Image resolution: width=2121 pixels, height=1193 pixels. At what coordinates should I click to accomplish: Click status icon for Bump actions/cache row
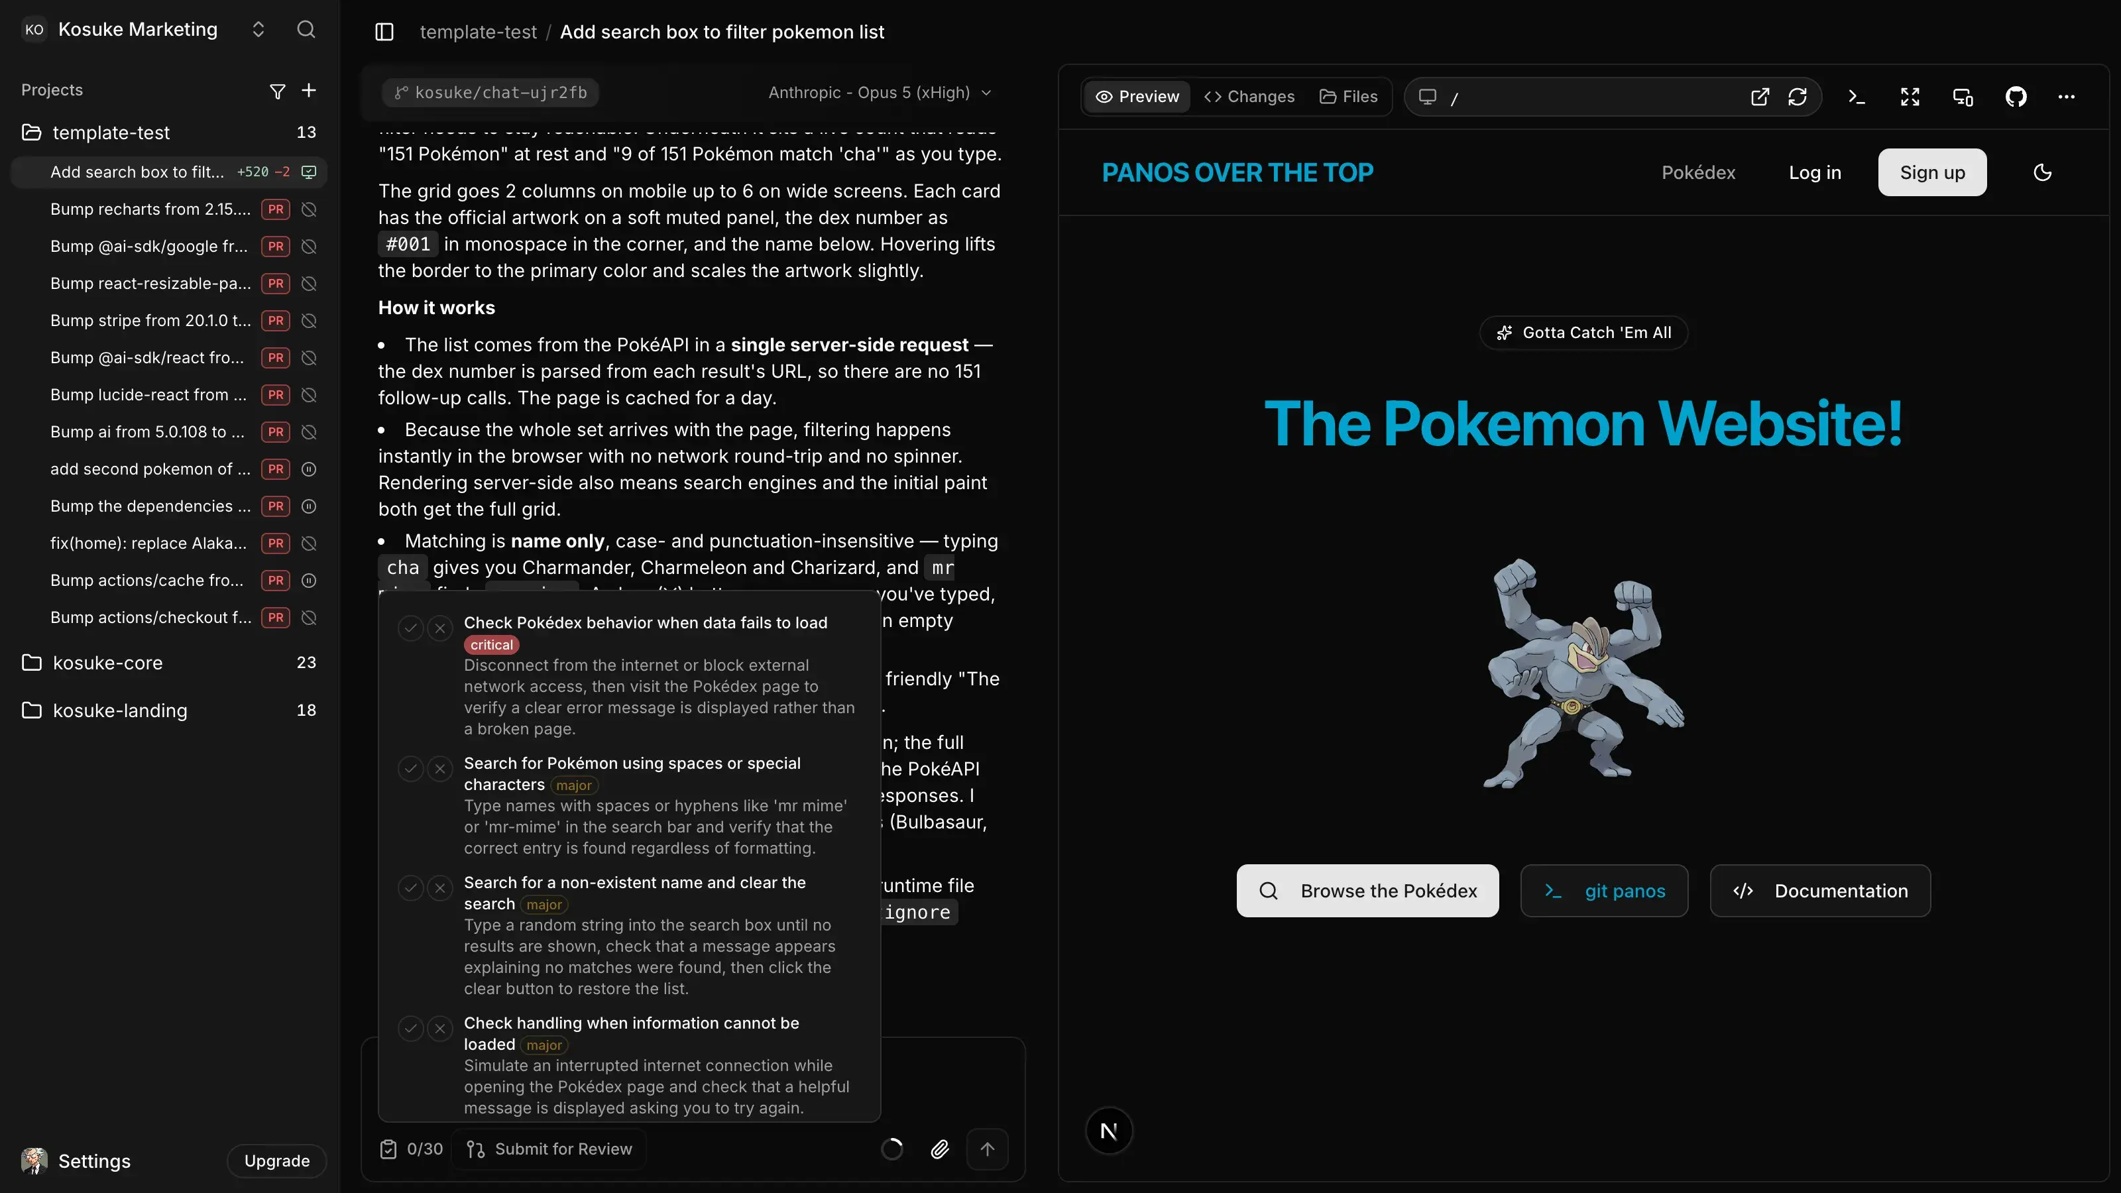309,581
